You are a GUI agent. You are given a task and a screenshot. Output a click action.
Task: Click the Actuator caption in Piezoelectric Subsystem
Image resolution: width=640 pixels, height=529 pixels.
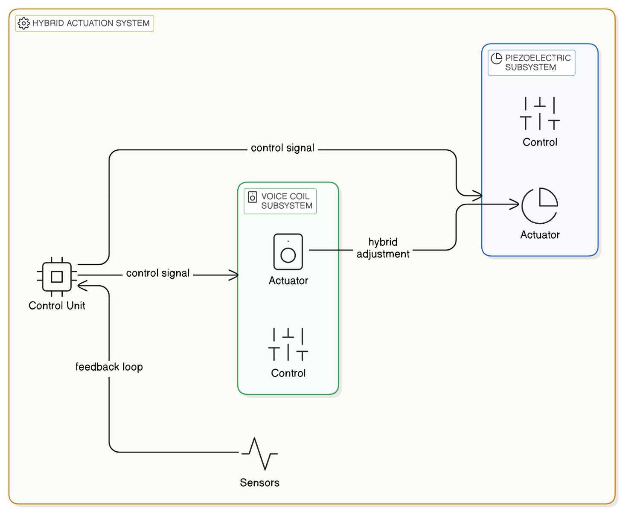click(540, 235)
